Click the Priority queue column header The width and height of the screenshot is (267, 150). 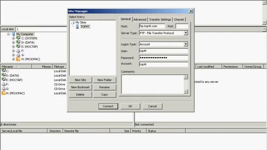point(139,131)
